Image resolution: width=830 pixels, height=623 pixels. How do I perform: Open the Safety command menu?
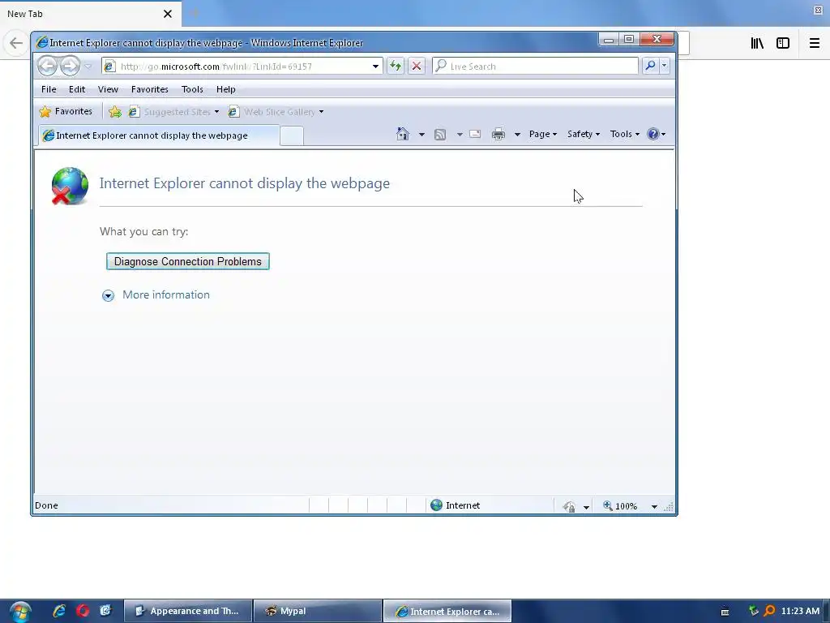coord(584,134)
